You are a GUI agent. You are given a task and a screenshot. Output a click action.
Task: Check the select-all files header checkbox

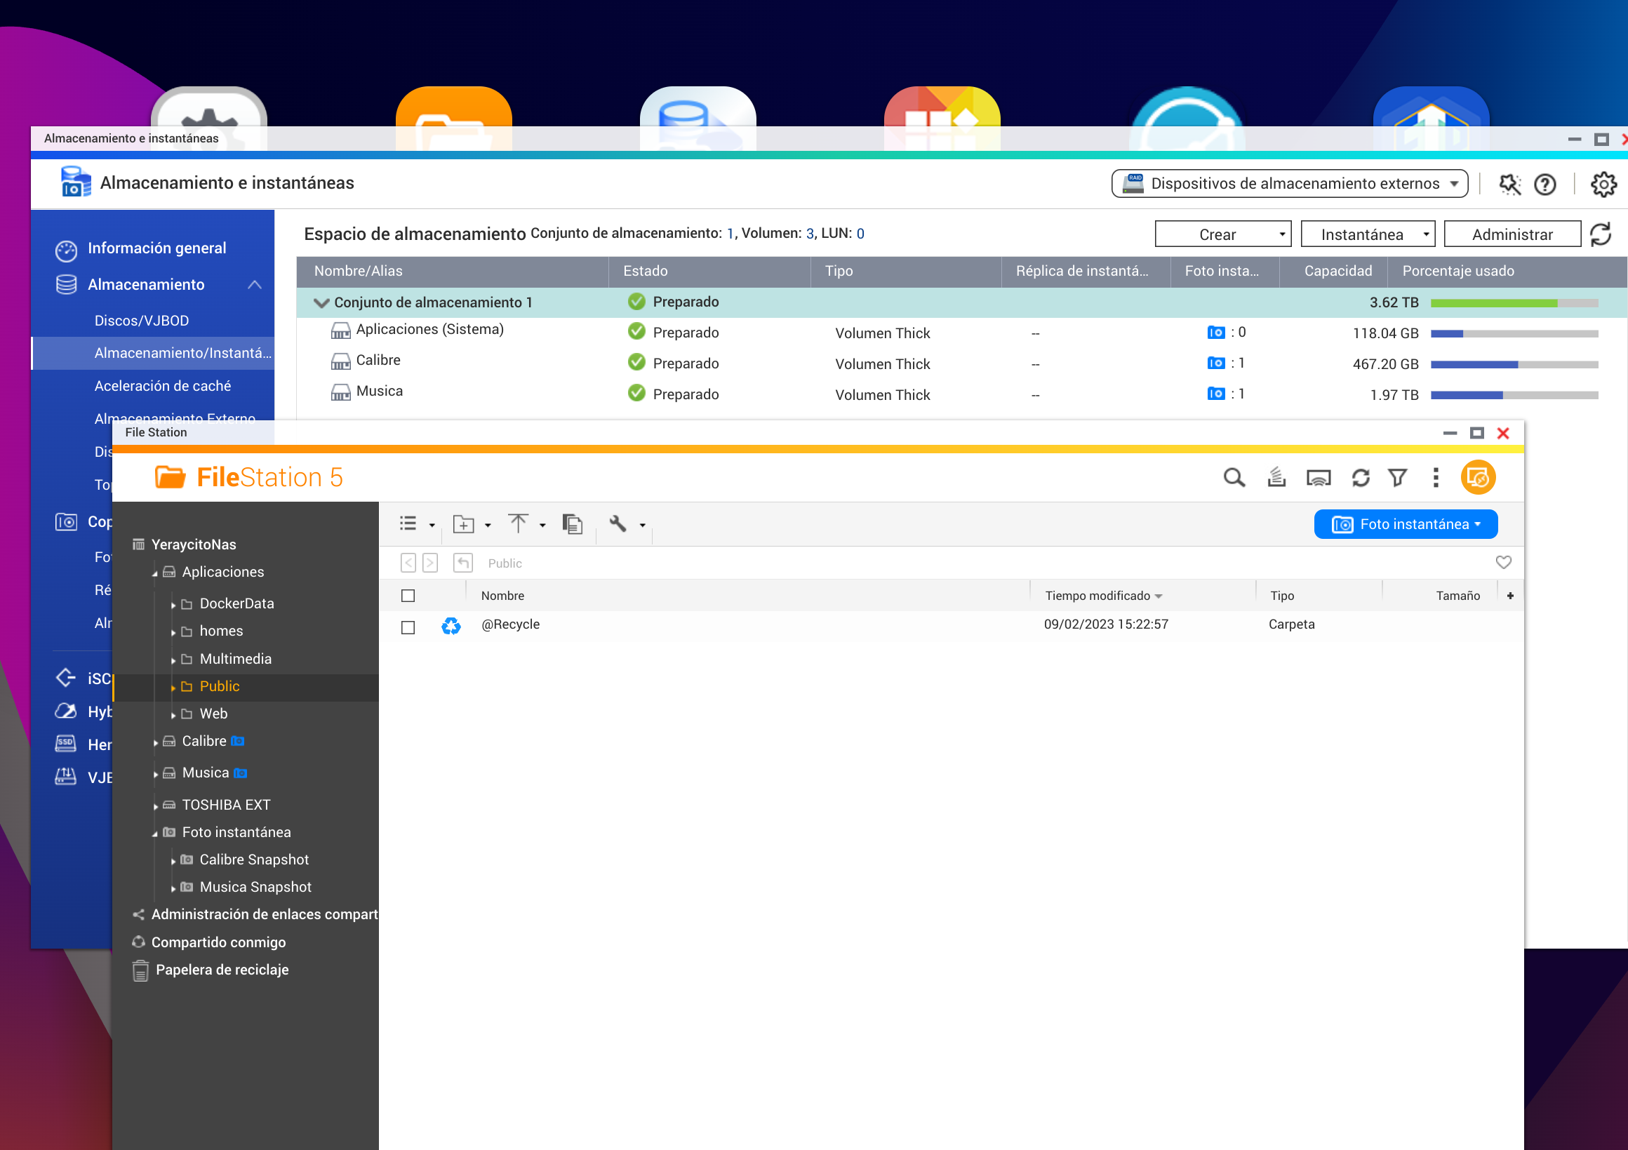[408, 596]
